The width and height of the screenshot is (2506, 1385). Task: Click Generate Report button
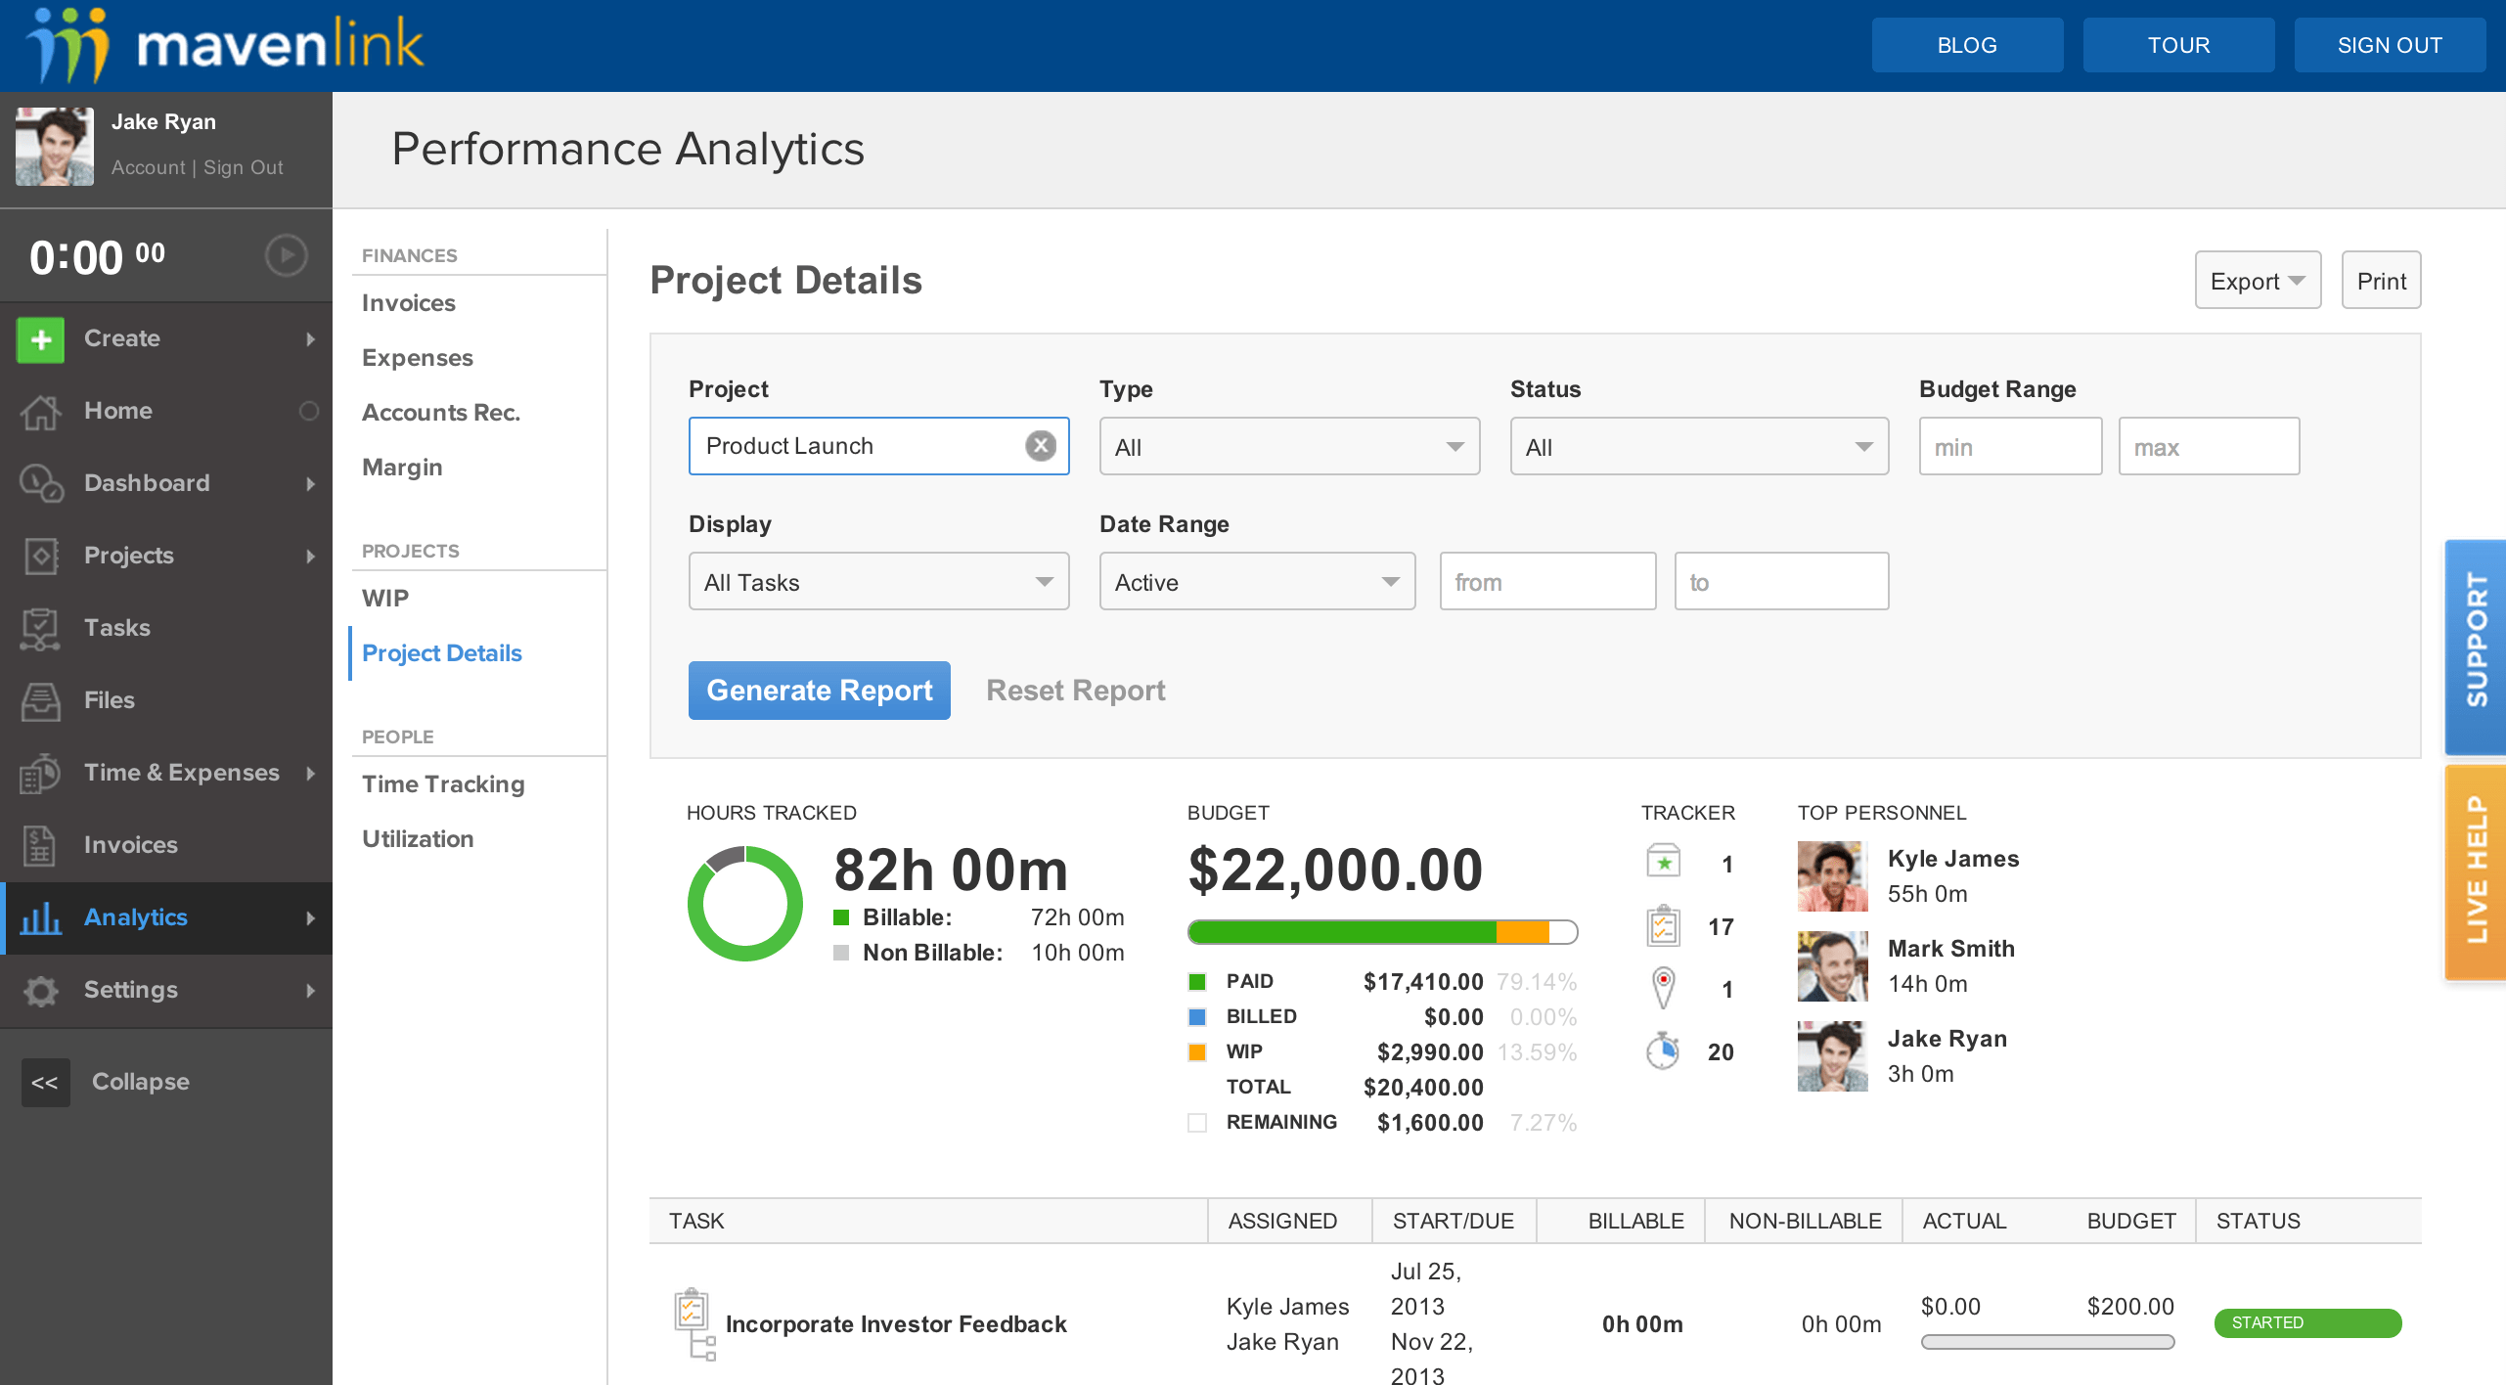[820, 690]
